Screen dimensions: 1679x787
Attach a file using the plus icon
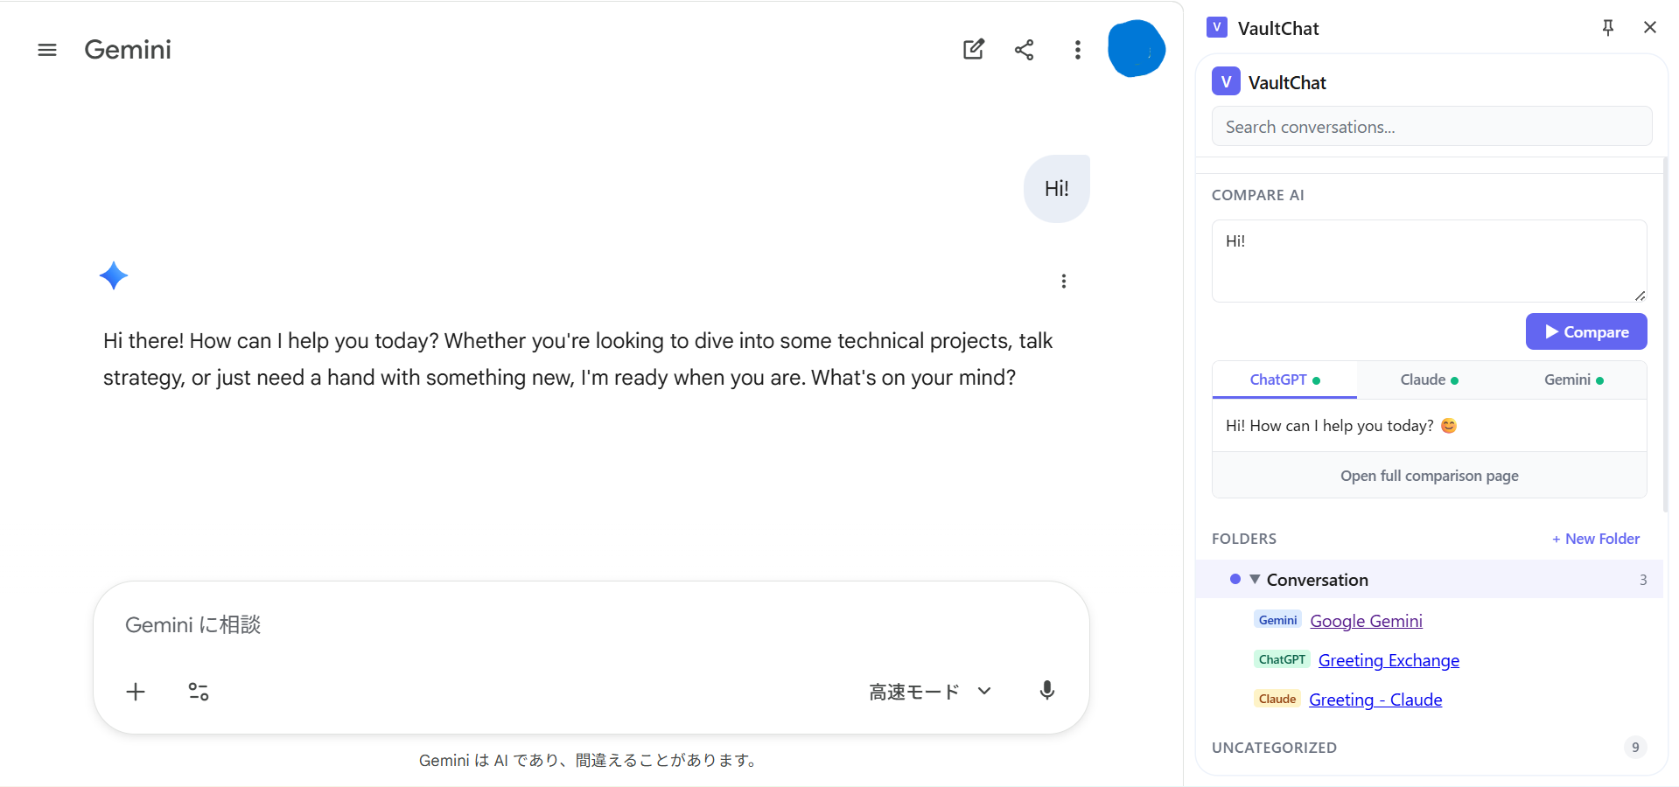(x=135, y=691)
